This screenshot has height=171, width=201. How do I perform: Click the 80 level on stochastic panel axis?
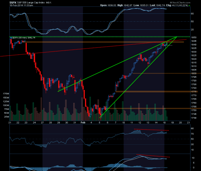[192, 14]
